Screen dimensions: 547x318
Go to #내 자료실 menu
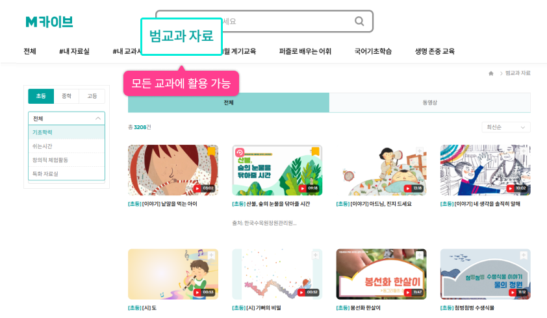click(x=74, y=51)
